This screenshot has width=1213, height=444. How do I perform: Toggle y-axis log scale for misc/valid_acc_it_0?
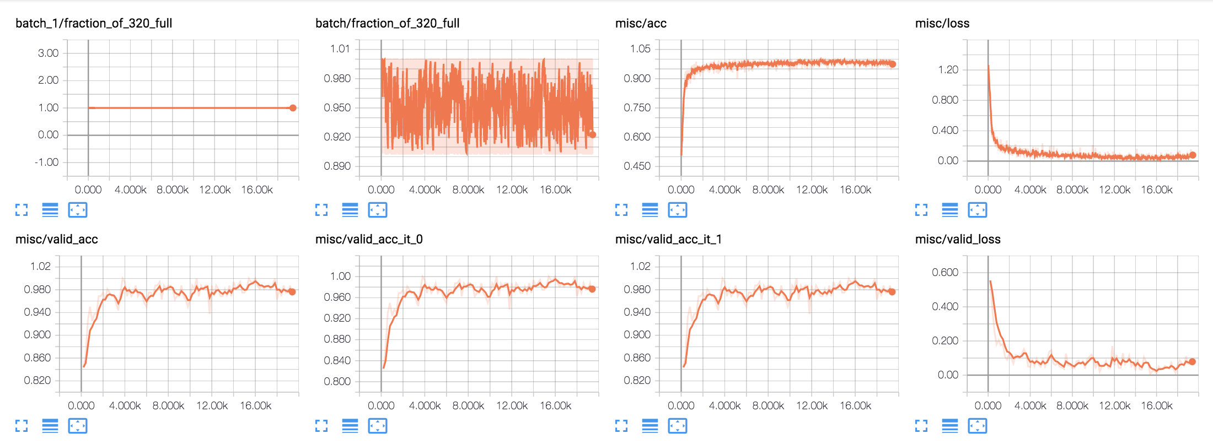click(x=350, y=426)
